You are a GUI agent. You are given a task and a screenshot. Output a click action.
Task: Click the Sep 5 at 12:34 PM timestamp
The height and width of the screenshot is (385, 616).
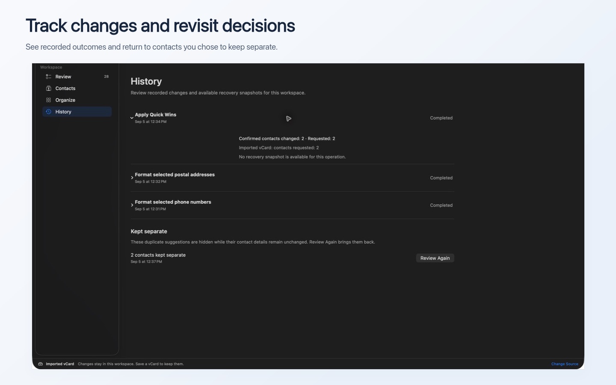tap(151, 122)
